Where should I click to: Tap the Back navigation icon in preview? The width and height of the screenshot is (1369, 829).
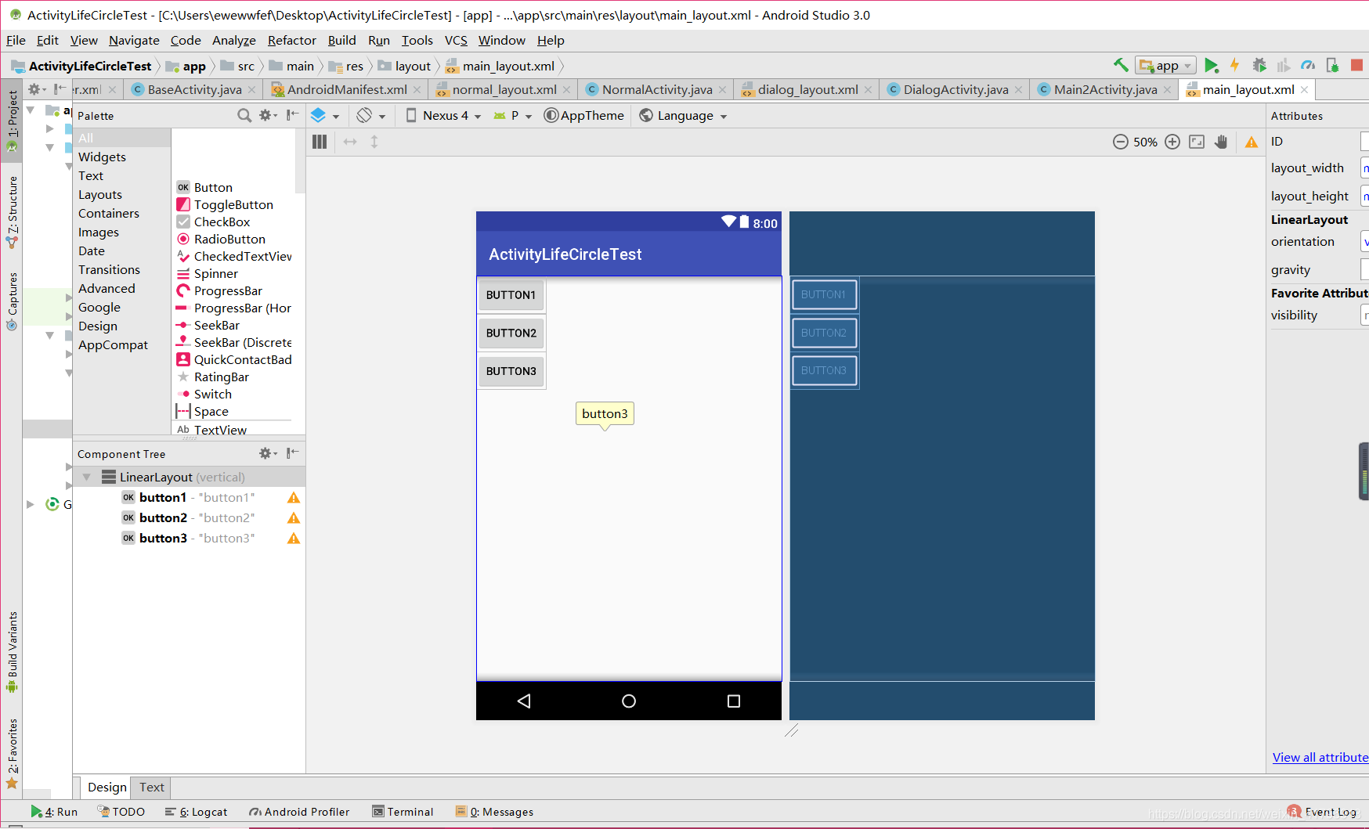tap(524, 701)
